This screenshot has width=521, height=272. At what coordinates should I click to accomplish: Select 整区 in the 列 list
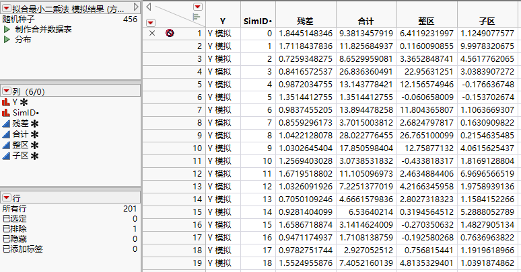[21, 145]
